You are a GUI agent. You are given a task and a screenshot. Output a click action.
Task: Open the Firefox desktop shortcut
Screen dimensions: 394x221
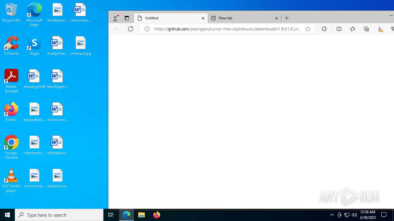tap(11, 112)
